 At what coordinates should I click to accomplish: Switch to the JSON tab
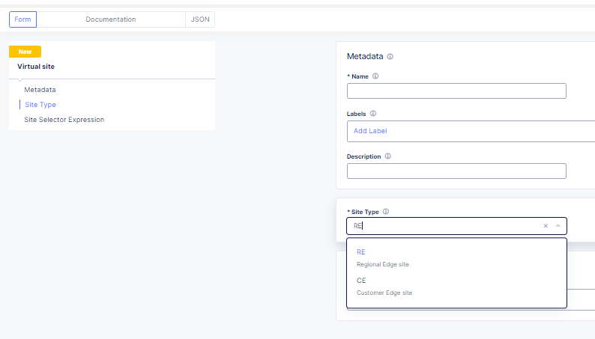pos(200,19)
